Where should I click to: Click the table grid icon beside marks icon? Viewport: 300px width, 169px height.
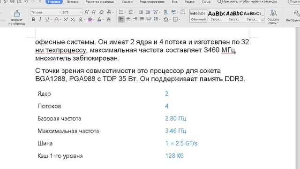[183, 12]
